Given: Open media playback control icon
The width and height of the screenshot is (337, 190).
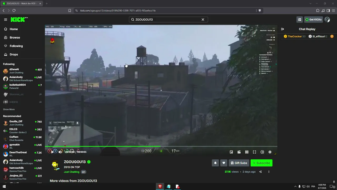Looking at the screenshot, I should [x=323, y=11].
